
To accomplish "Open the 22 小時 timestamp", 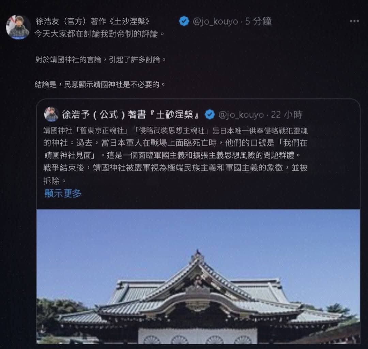I will click(287, 115).
